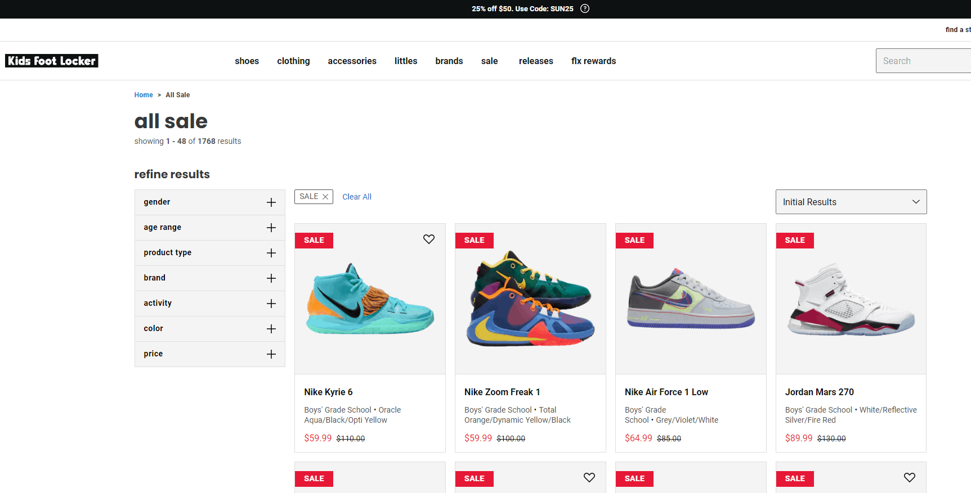Open the Nike Zoom Freak 1 product title
This screenshot has width=971, height=493.
click(x=502, y=392)
